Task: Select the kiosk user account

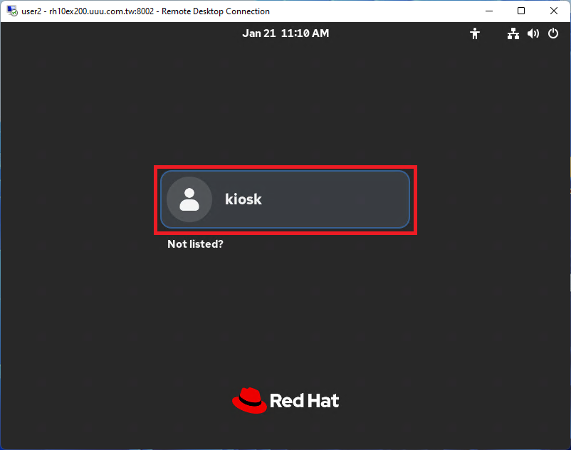Action: [x=285, y=199]
